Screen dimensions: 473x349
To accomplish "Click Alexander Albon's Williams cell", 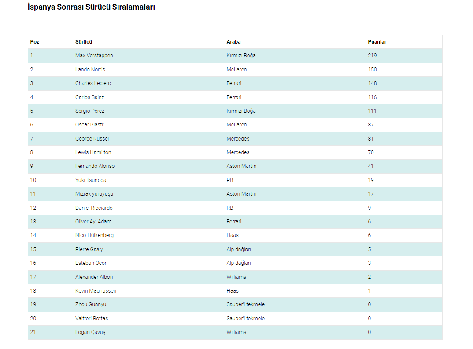I will point(236,277).
